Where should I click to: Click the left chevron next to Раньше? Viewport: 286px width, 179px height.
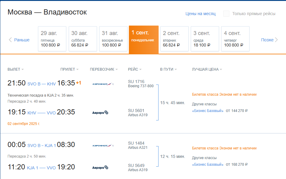coord(10,40)
